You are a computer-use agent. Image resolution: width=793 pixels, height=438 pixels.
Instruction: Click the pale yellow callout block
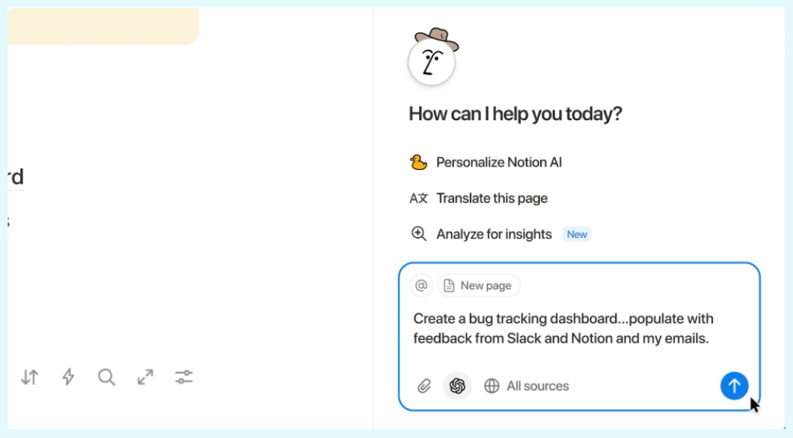click(x=103, y=26)
